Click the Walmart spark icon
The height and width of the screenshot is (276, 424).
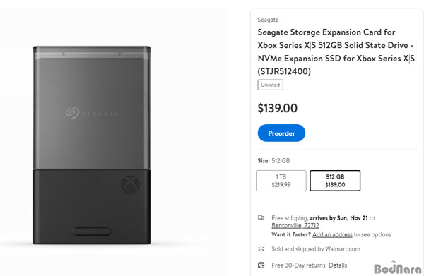pyautogui.click(x=261, y=248)
